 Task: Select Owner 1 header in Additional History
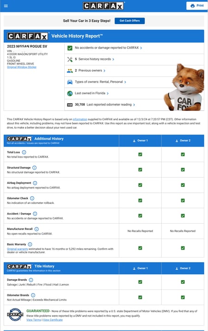pos(140,141)
